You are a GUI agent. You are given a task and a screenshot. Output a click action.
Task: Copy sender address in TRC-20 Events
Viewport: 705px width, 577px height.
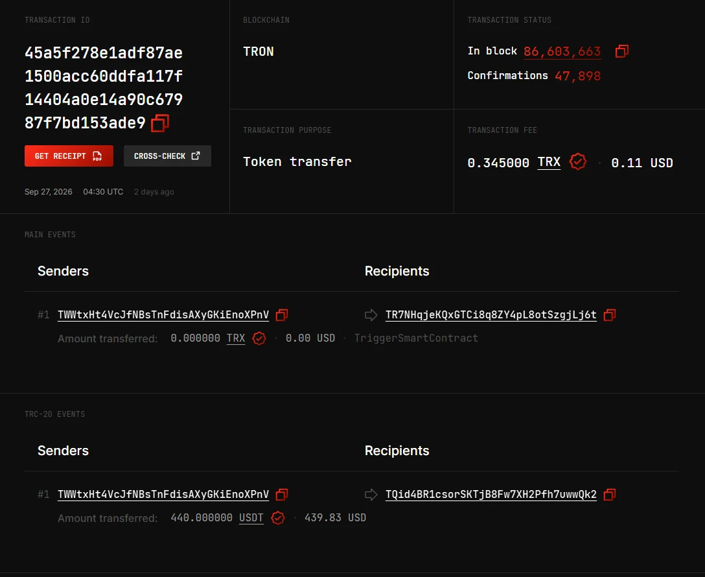point(282,495)
